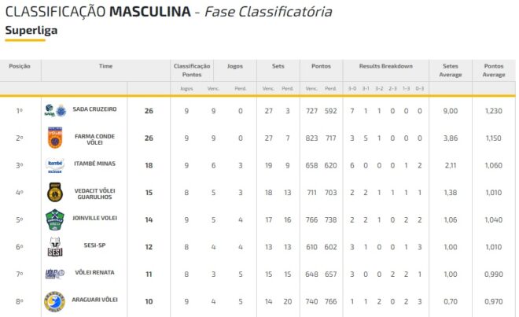
Task: Click the Pontos Average column header
Action: click(x=494, y=70)
